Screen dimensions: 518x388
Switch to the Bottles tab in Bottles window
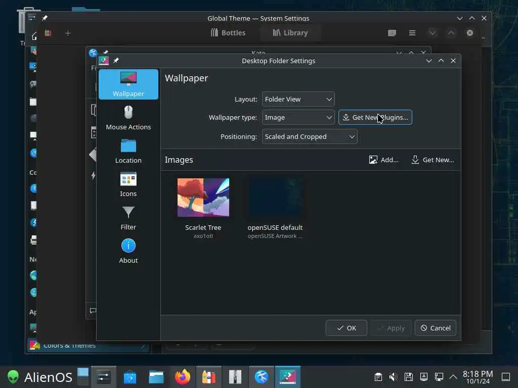click(228, 33)
